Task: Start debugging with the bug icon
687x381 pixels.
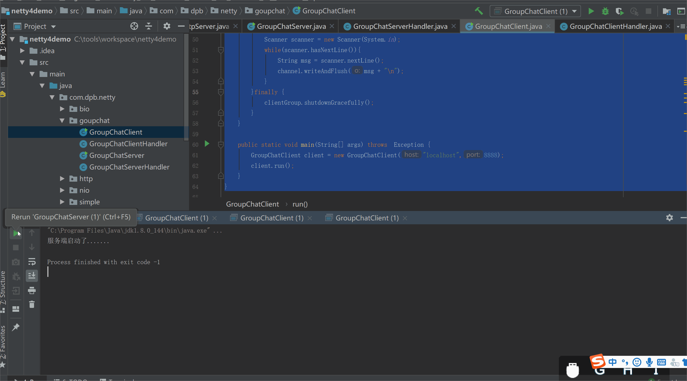Action: (x=605, y=11)
